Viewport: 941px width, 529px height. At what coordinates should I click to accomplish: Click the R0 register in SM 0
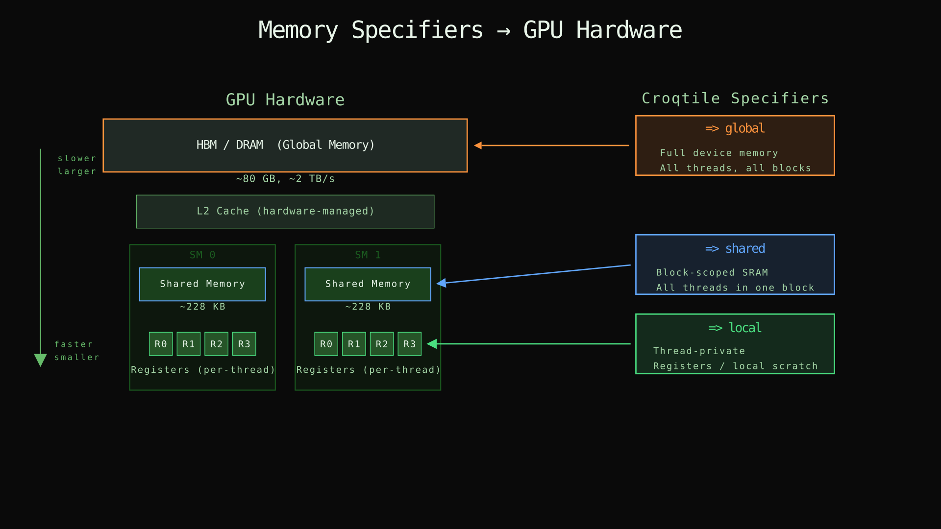click(x=160, y=343)
